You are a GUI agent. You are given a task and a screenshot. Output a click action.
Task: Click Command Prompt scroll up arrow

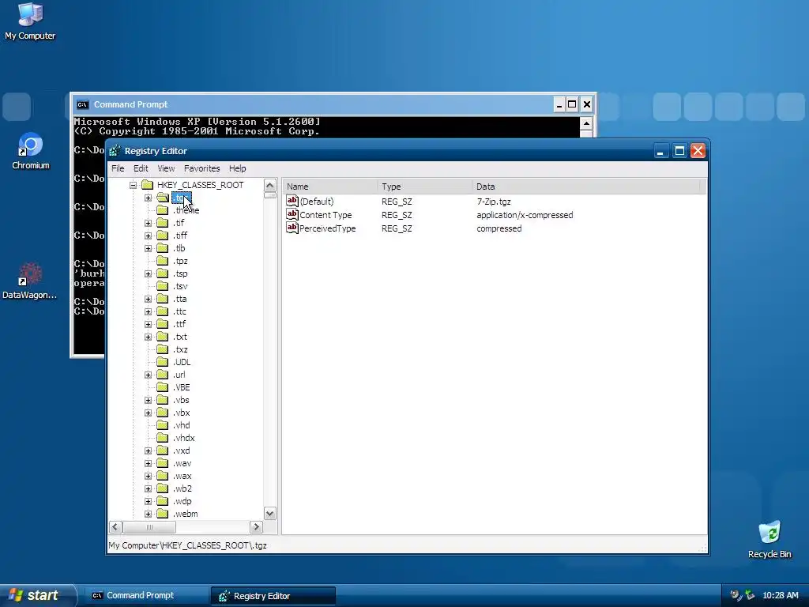[x=586, y=123]
